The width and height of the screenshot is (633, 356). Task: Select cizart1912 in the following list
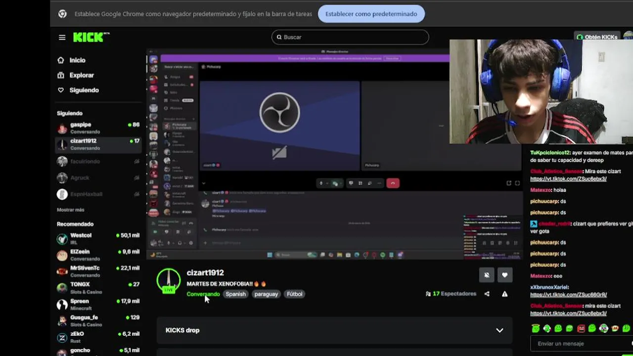[98, 144]
